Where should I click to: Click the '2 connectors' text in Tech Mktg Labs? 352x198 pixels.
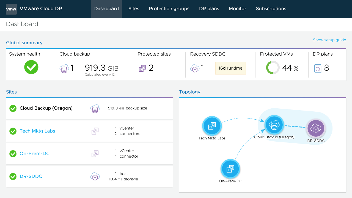127,134
